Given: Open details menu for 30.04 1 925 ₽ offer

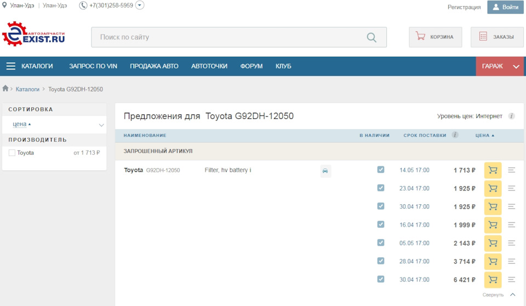Looking at the screenshot, I should [x=512, y=206].
